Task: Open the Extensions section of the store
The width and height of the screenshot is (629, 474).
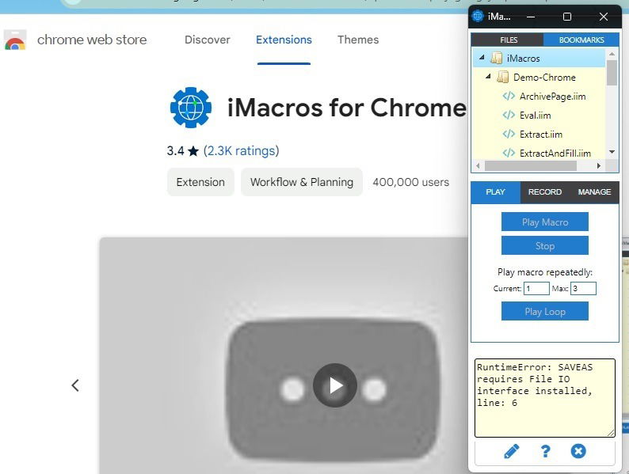Action: tap(284, 40)
